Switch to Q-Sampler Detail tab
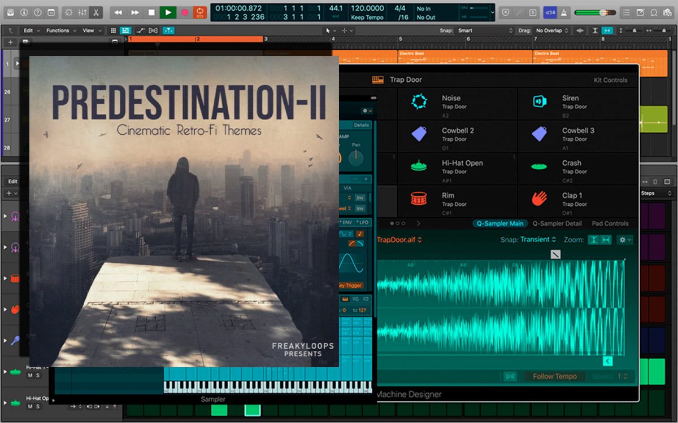 pyautogui.click(x=557, y=223)
